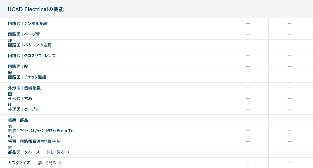Select the ワイヤーリスト/ケーブルリスト/From To row
This screenshot has width=313, height=168.
coord(41,131)
